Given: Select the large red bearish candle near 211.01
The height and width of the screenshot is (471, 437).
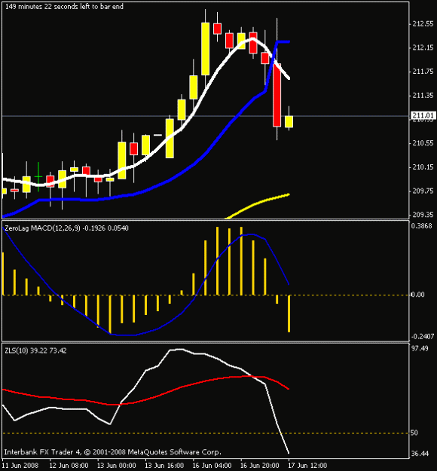Looking at the screenshot, I should click(277, 95).
